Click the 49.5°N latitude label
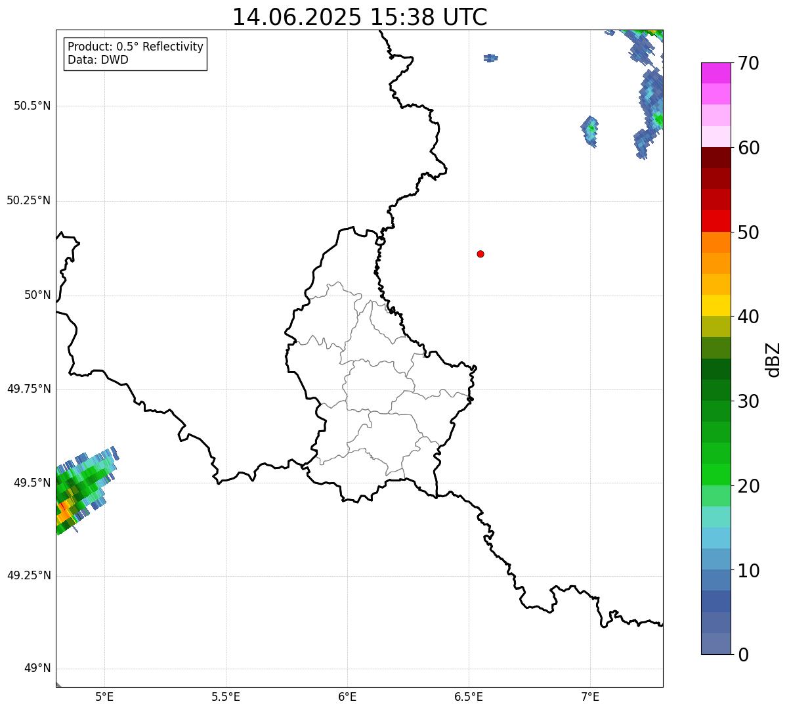Viewport: 789px width, 710px height. tap(32, 483)
